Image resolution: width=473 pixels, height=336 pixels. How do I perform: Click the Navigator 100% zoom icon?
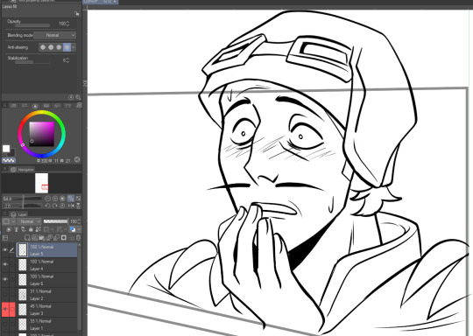tap(62, 199)
